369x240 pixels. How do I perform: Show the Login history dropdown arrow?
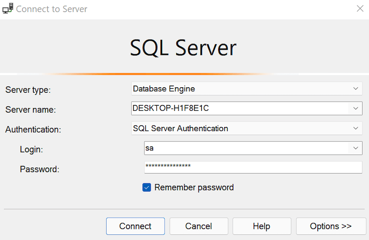tap(356, 148)
